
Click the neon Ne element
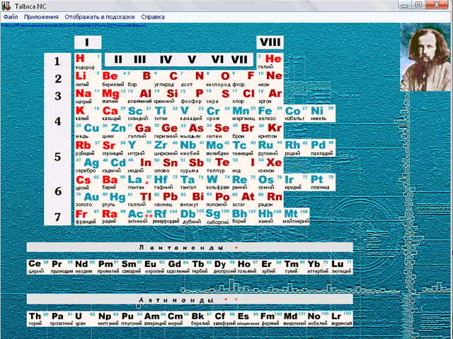click(x=270, y=79)
